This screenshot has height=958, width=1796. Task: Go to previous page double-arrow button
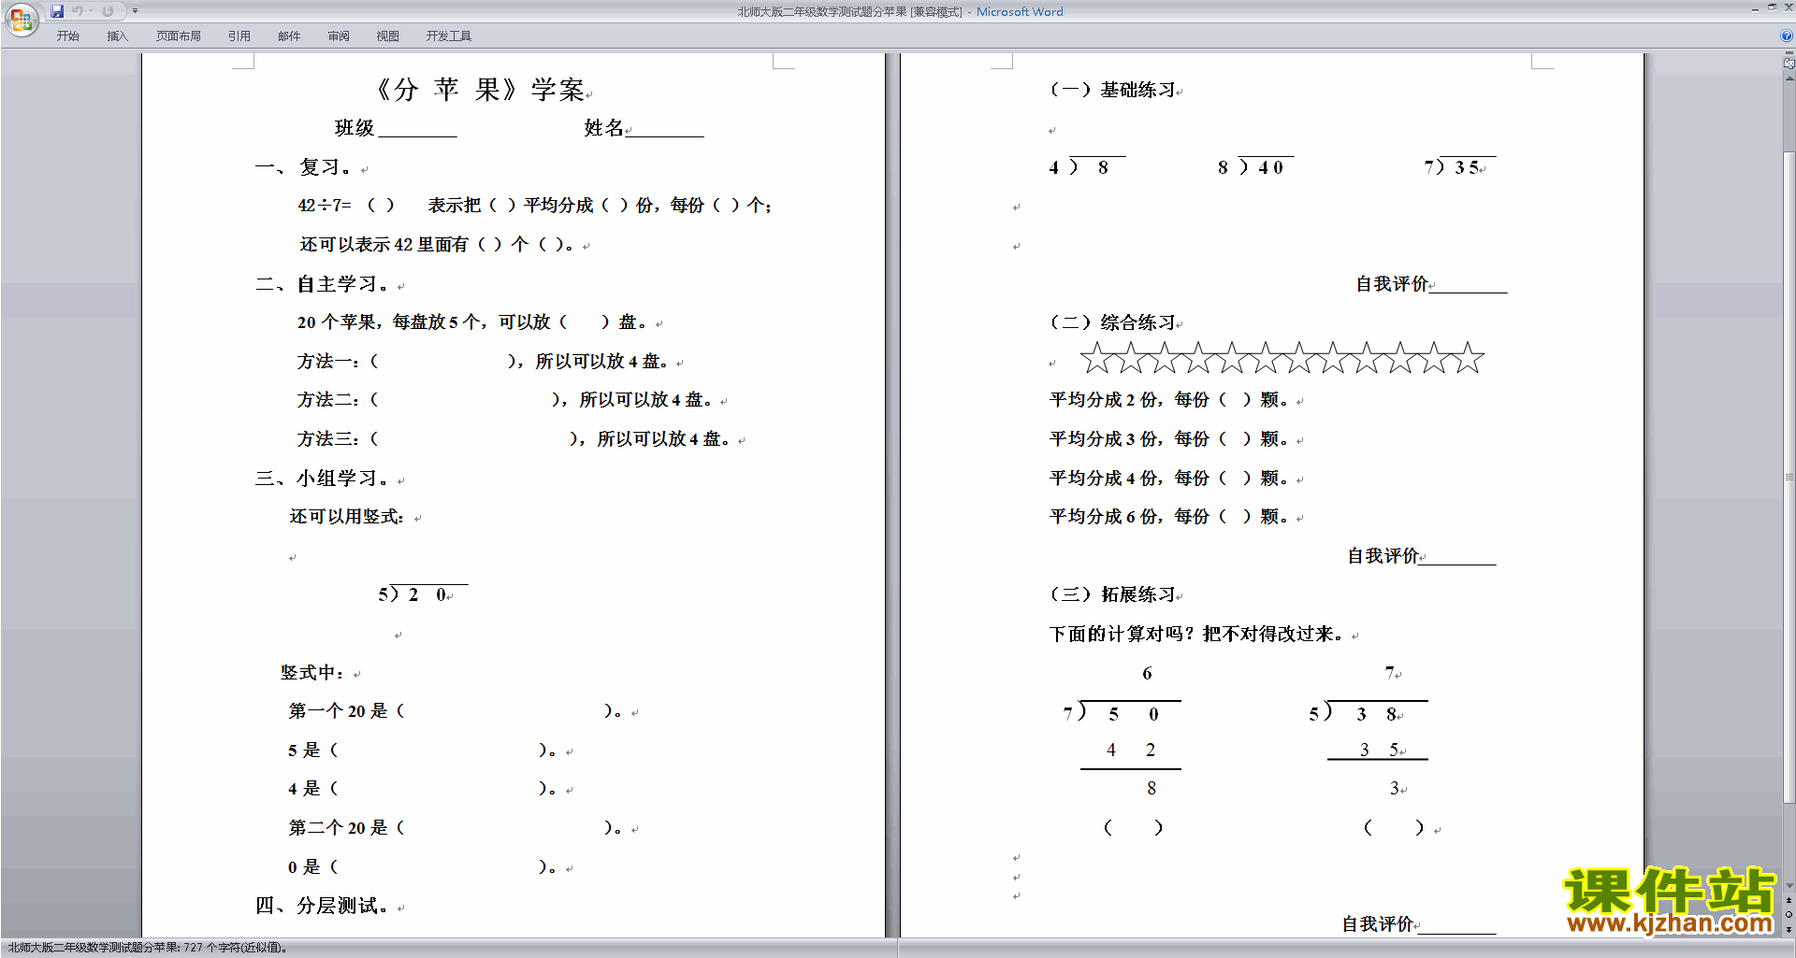pos(1789,900)
